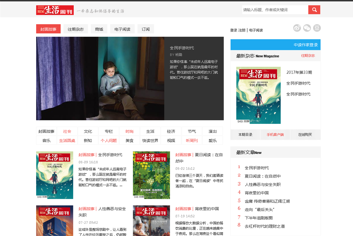
Task: Open ranked article 8 去杠杆时代的理财之道
Action: pos(265,226)
